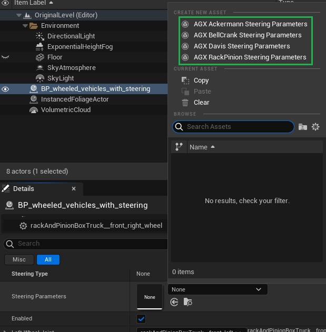This screenshot has width=326, height=332.
Task: Collapse the Environment folder
Action: [25, 26]
